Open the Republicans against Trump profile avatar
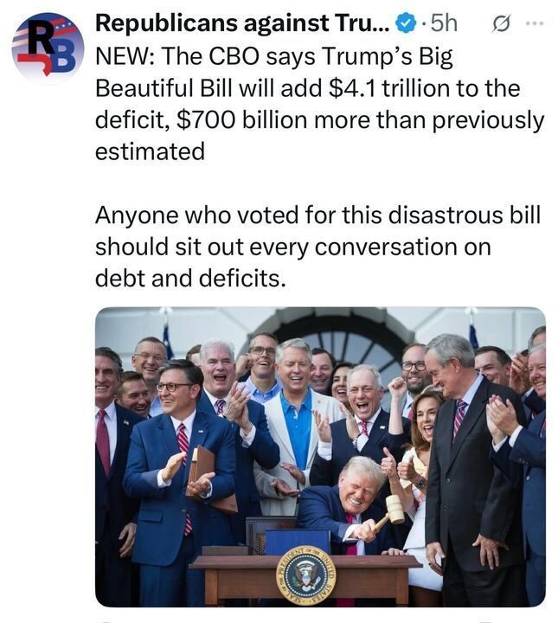 point(48,48)
